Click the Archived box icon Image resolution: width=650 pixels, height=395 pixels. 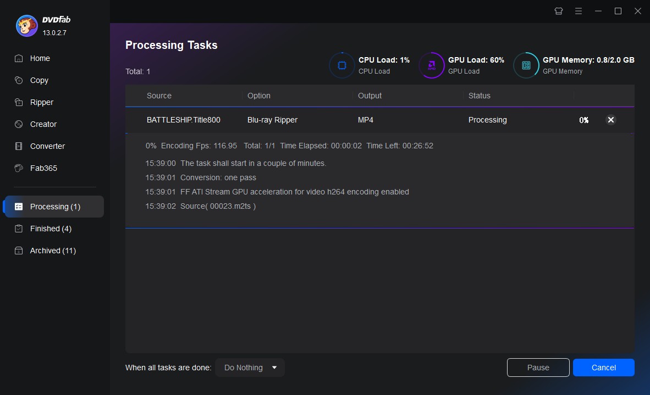click(19, 251)
